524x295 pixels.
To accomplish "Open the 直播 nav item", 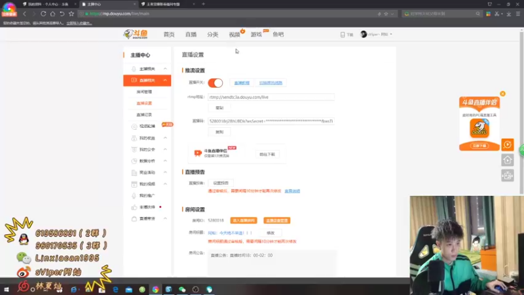I will click(x=191, y=35).
